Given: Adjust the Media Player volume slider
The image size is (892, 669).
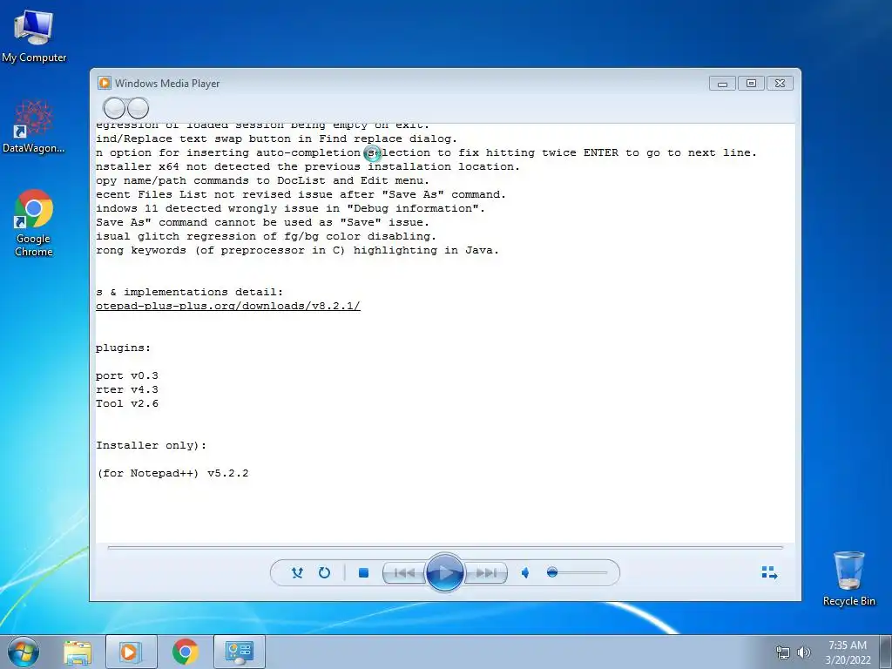Looking at the screenshot, I should pyautogui.click(x=577, y=572).
